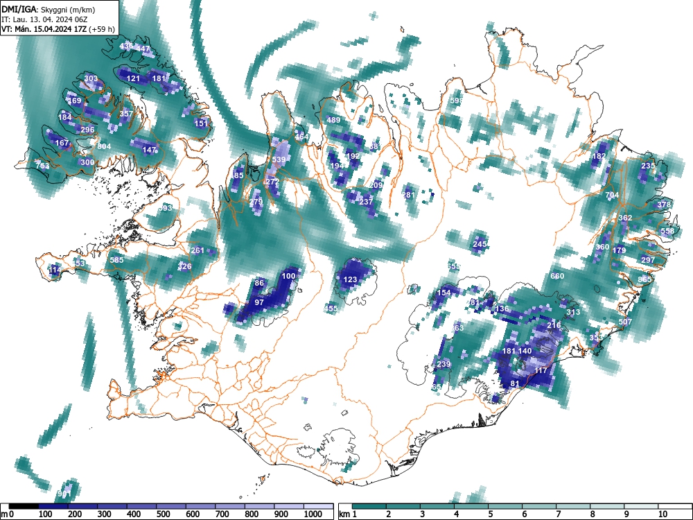This screenshot has height=520, width=693.
Task: Click the visibility value '489' on the map
Action: [x=334, y=120]
